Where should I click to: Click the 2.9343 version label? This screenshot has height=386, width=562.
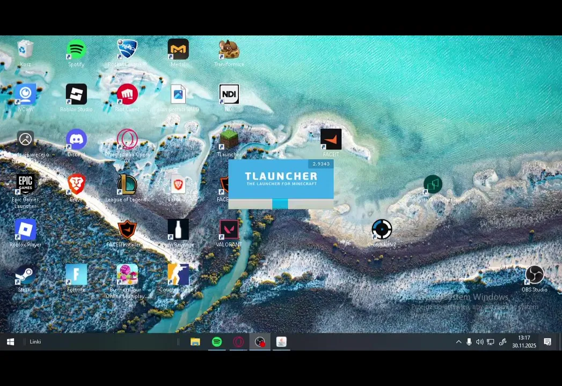click(321, 164)
